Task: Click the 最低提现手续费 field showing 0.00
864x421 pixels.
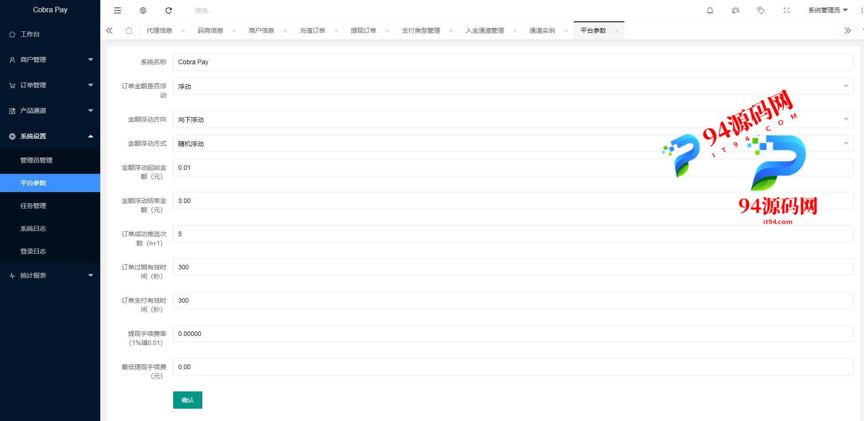Action: [513, 367]
